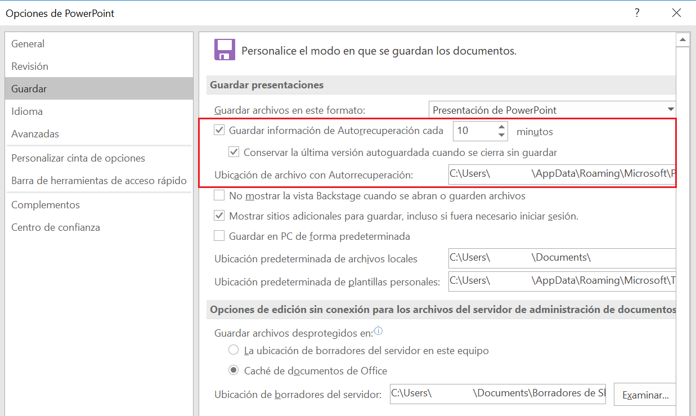The height and width of the screenshot is (416, 696).
Task: Click the server drafts location field
Action: click(498, 393)
